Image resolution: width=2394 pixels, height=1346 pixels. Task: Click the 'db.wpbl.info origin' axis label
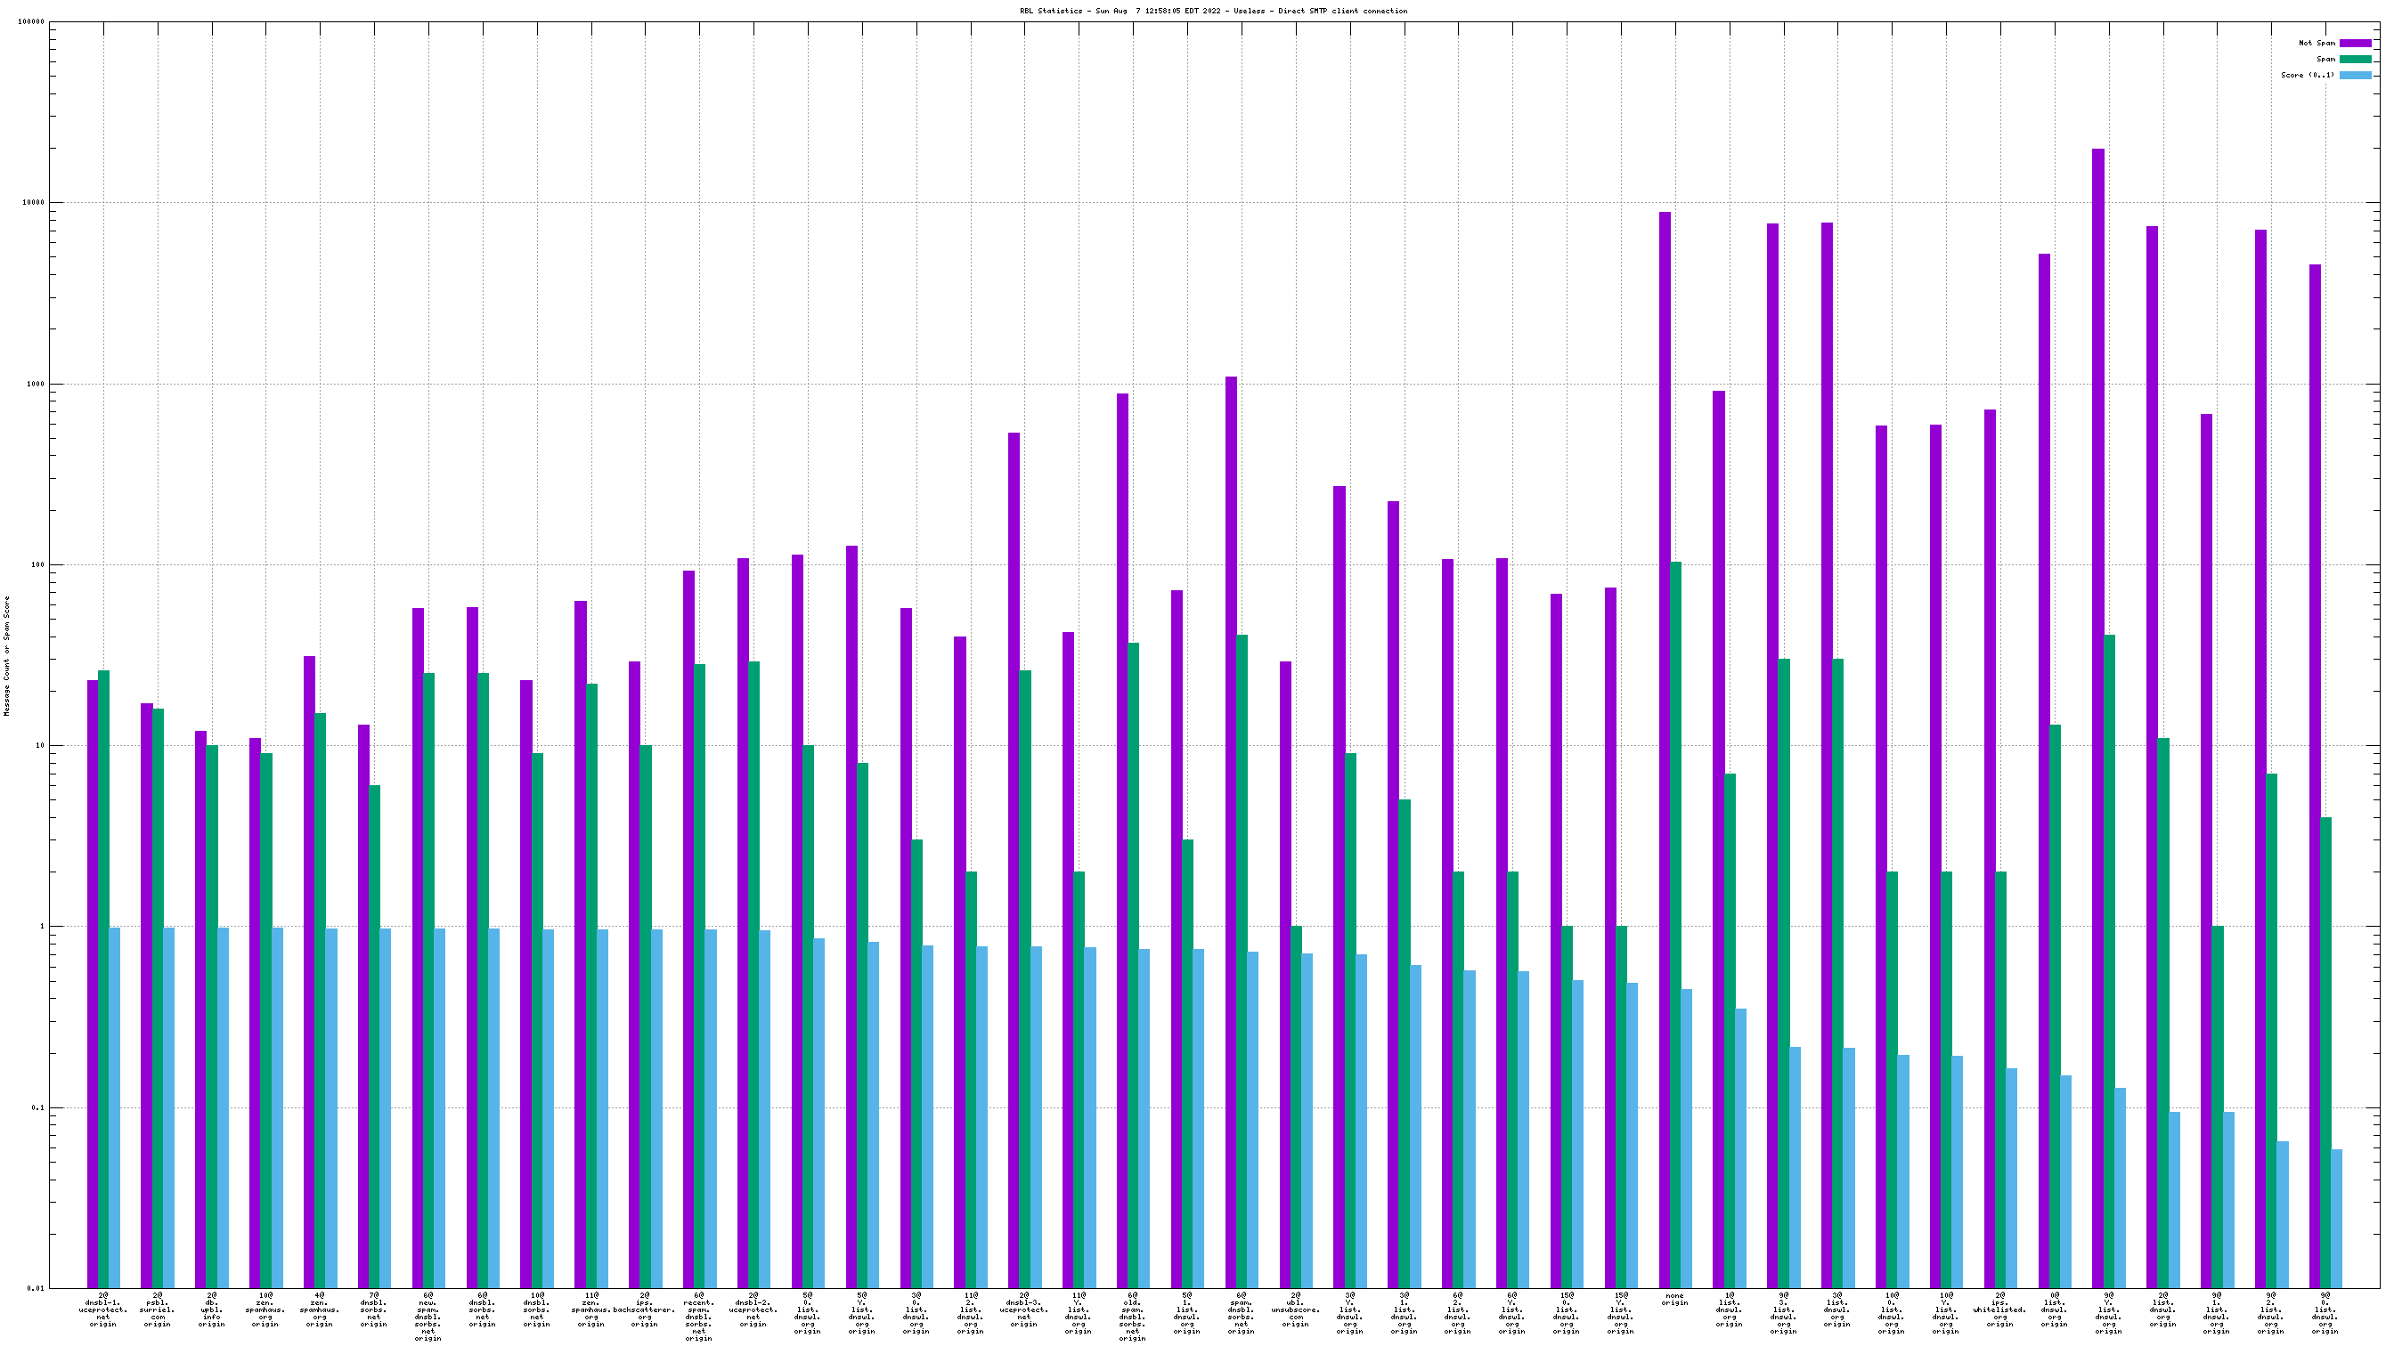click(212, 1309)
